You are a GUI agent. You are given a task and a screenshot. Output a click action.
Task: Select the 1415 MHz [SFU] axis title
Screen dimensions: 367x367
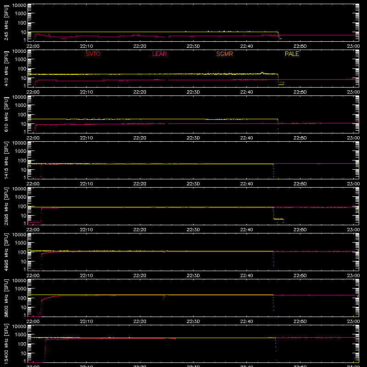coord(6,160)
